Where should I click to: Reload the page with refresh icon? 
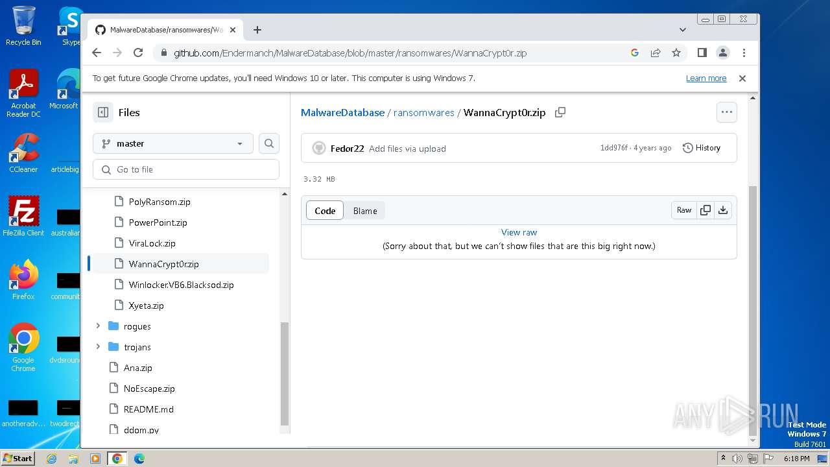(x=138, y=53)
